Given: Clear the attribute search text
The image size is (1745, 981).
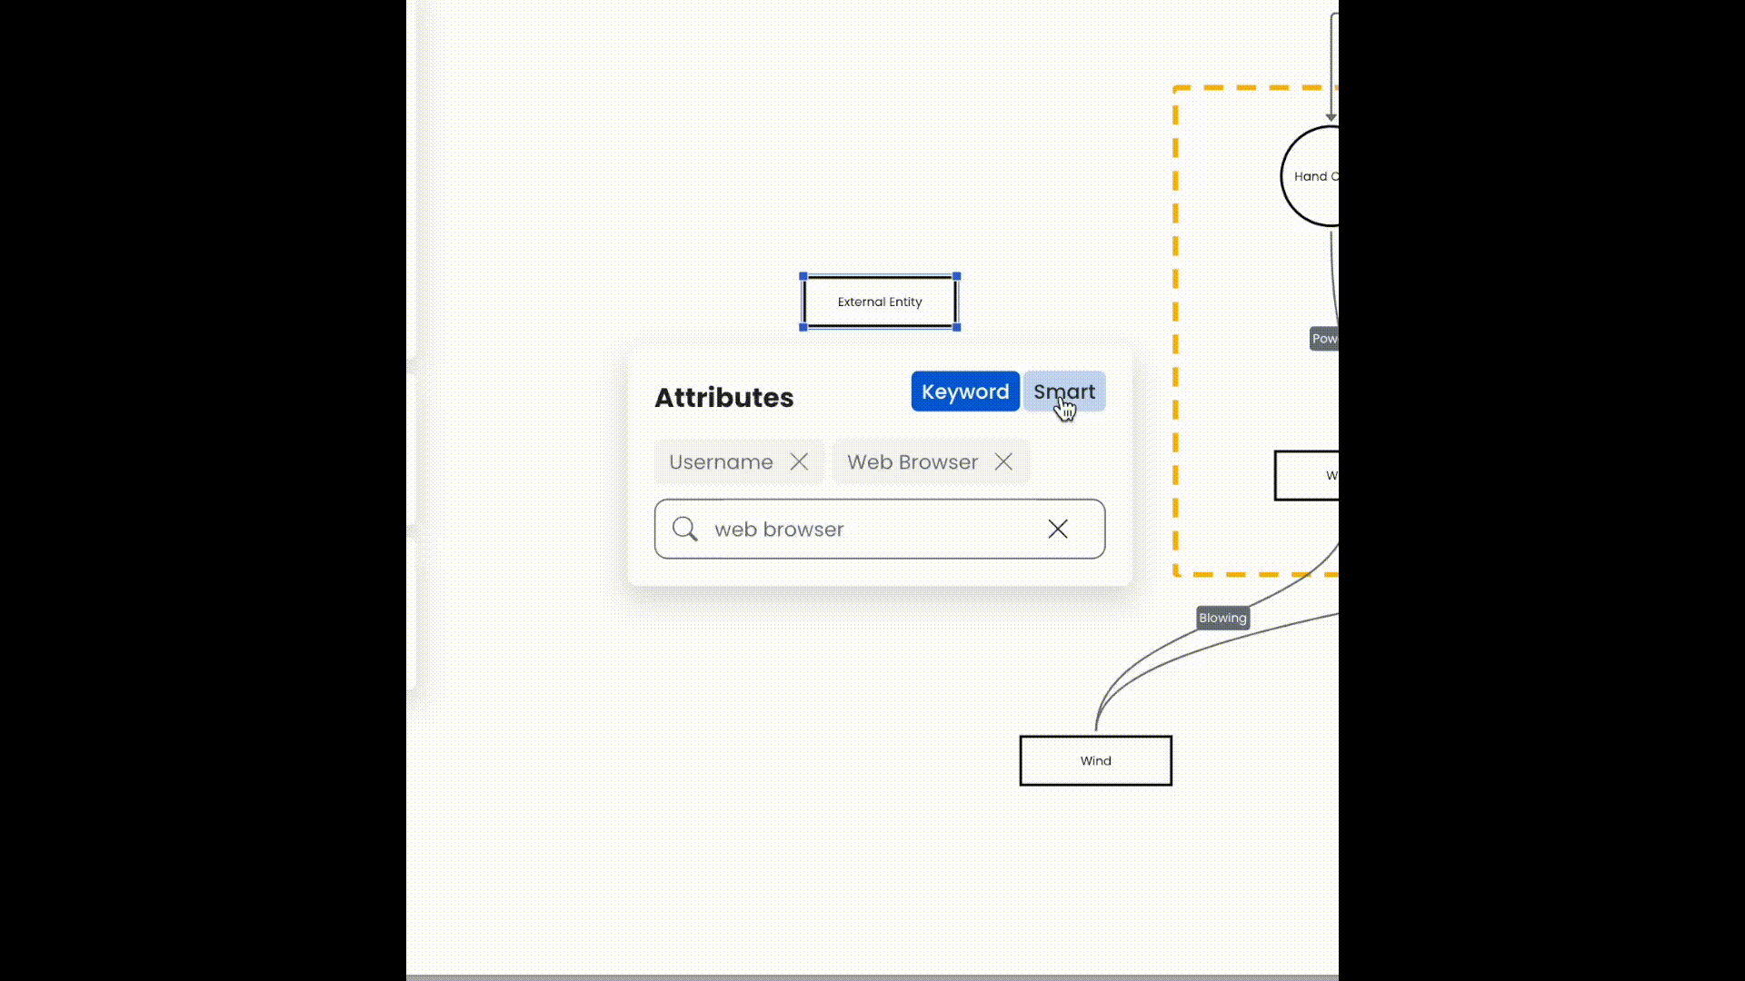Looking at the screenshot, I should click(x=1057, y=529).
